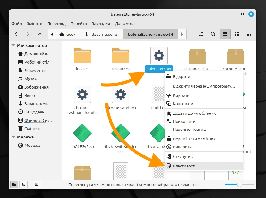
Task: Collapse the Мій комп'ютер section
Action: pos(13,45)
